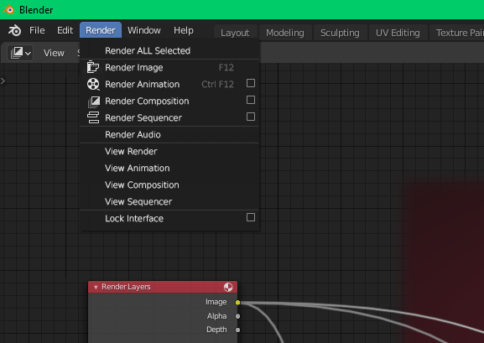Tick the Render Sequencer checkbox
484x343 pixels.
(x=251, y=117)
